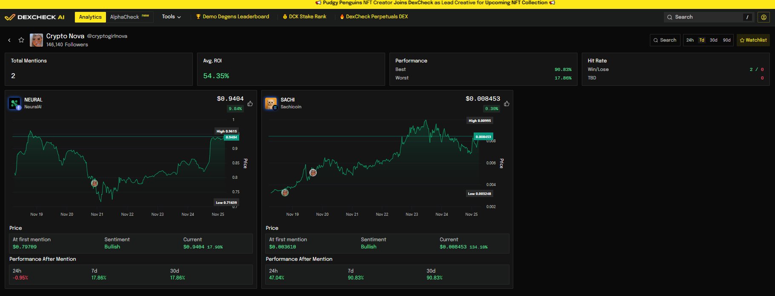Viewport: 775px width, 296px height.
Task: Click the back arrow beside profile
Action: tap(9, 40)
